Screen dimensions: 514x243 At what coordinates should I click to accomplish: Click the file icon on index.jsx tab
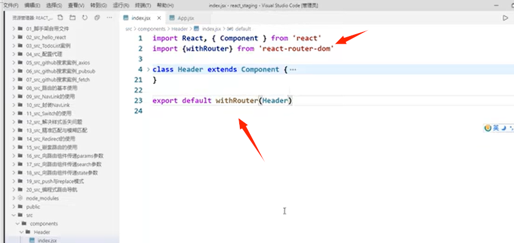coord(126,18)
